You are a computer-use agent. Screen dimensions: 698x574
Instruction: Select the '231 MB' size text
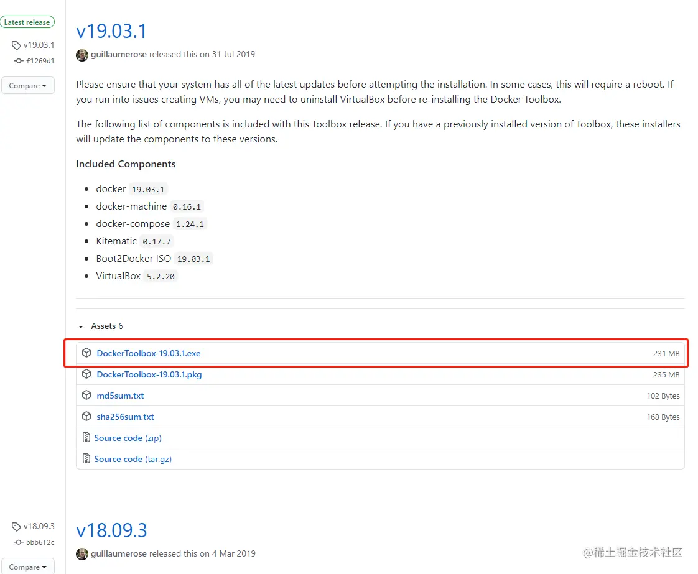(666, 353)
